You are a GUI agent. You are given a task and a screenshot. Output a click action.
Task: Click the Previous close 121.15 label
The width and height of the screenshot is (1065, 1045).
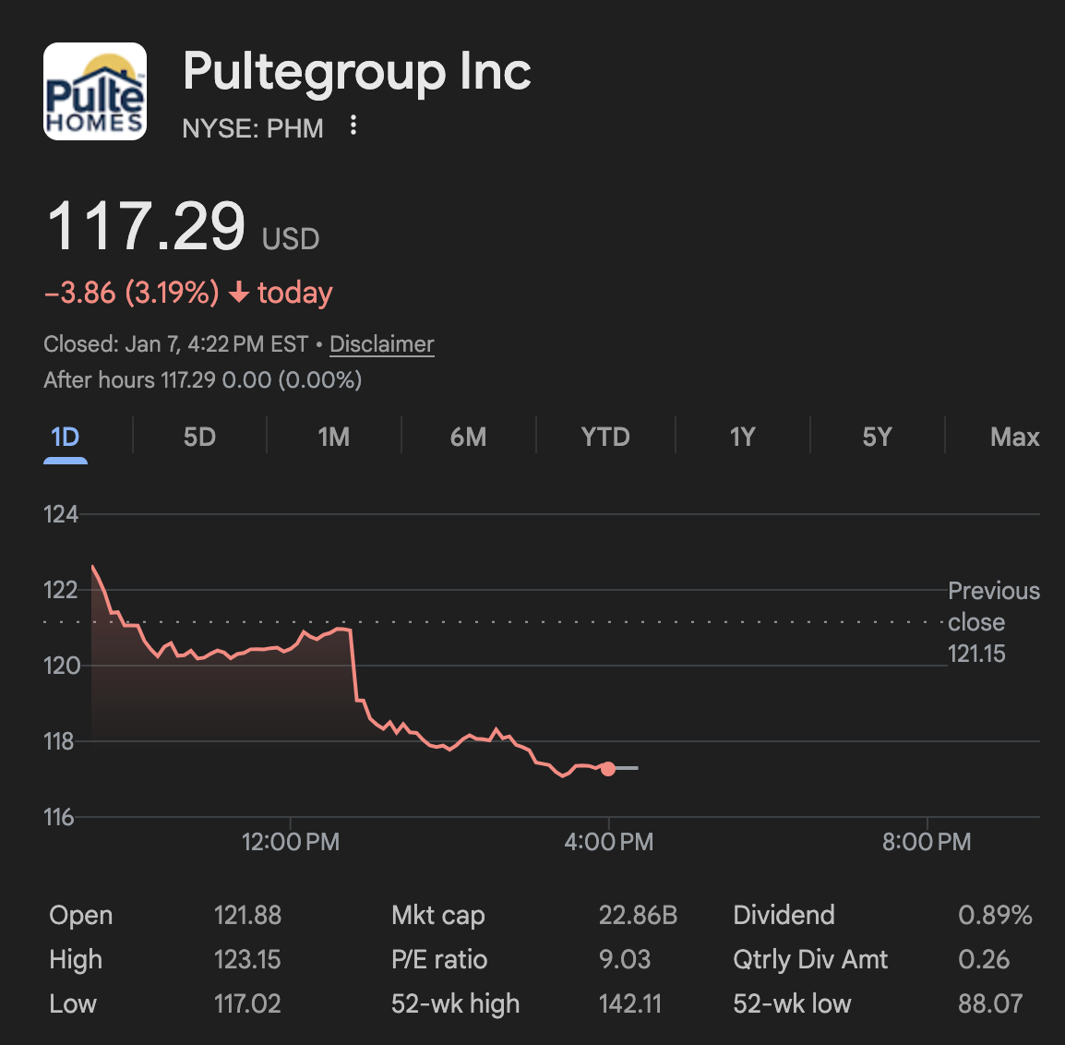(x=993, y=622)
